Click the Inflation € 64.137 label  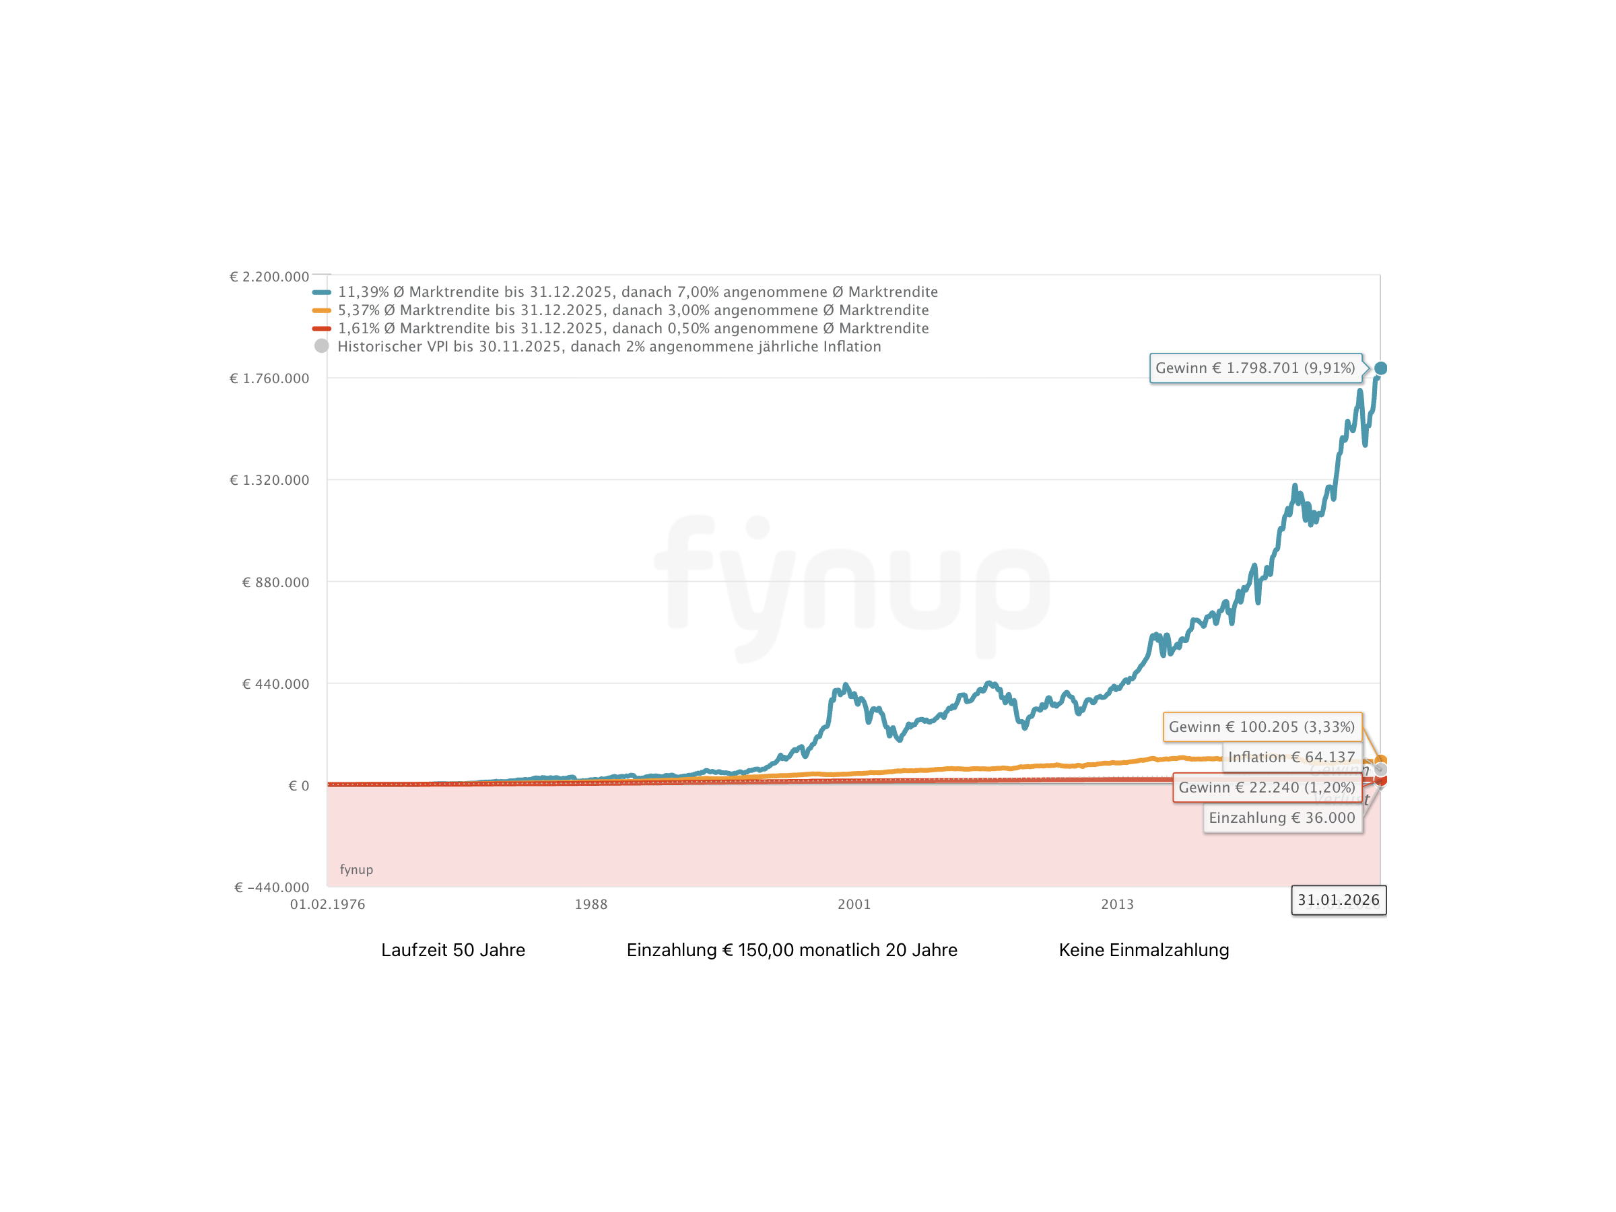1291,757
